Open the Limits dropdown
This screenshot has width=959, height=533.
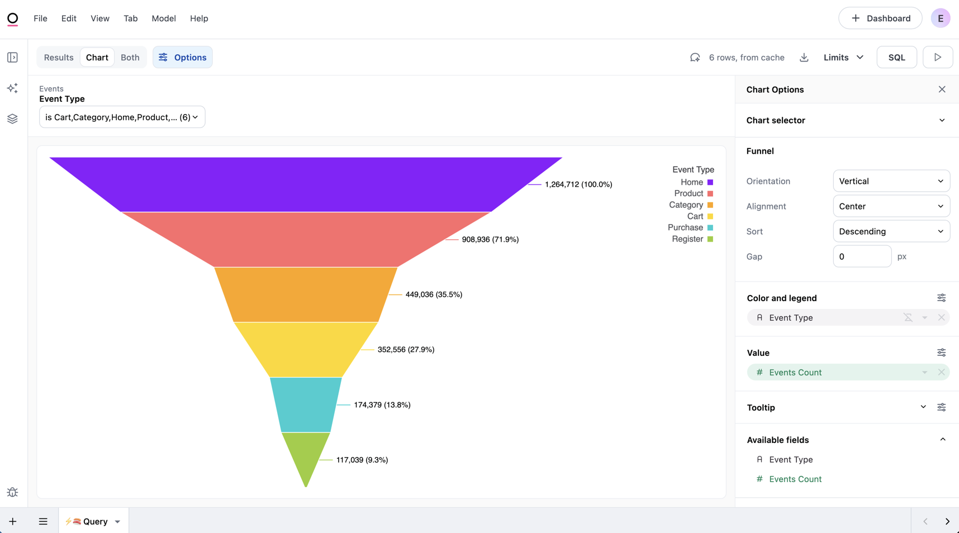pos(844,58)
